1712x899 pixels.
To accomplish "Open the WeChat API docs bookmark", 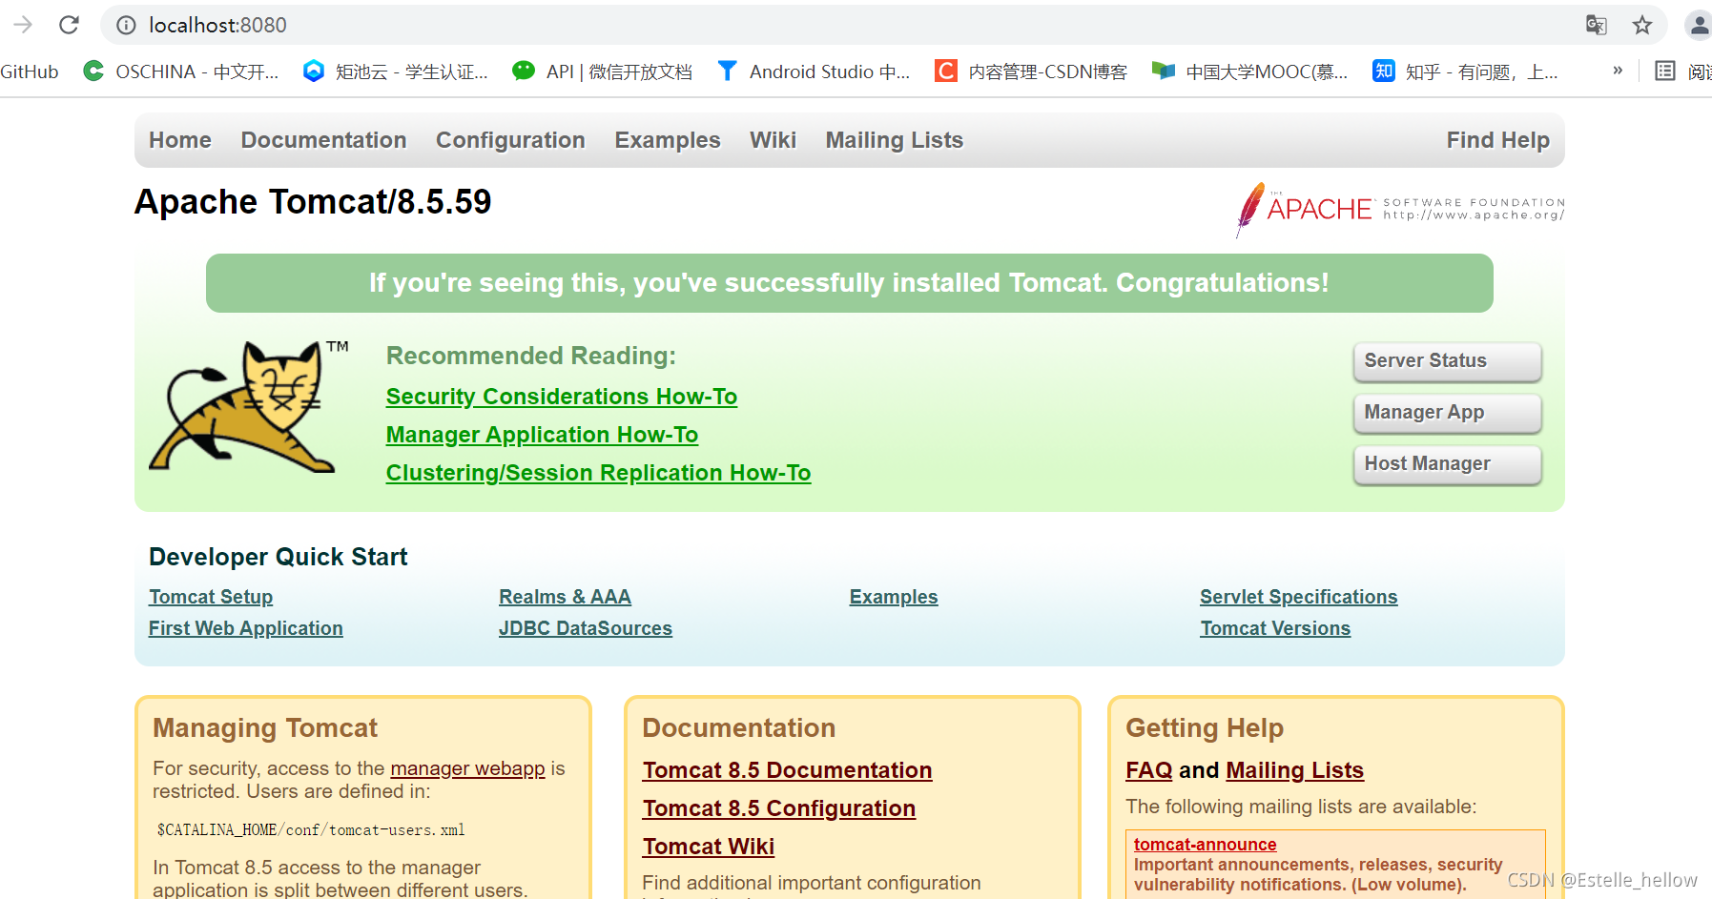I will pos(602,72).
